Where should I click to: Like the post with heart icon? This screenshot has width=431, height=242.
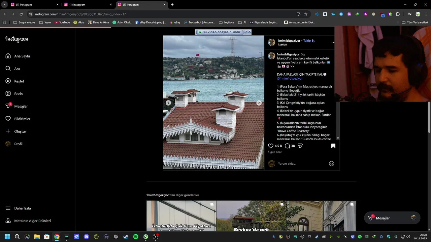pyautogui.click(x=271, y=146)
